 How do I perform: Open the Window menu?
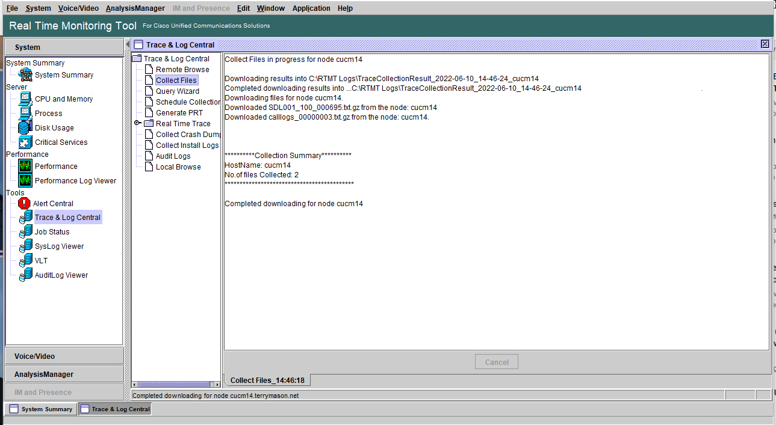271,8
